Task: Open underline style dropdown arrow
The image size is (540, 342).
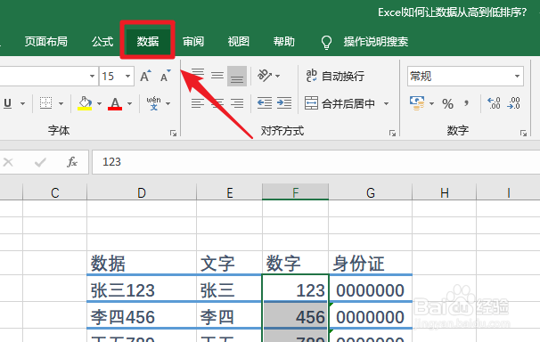Action: (23, 103)
